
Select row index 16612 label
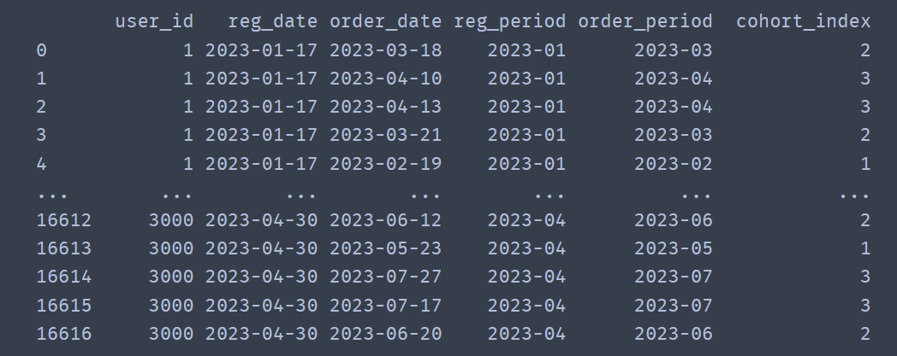click(x=63, y=220)
